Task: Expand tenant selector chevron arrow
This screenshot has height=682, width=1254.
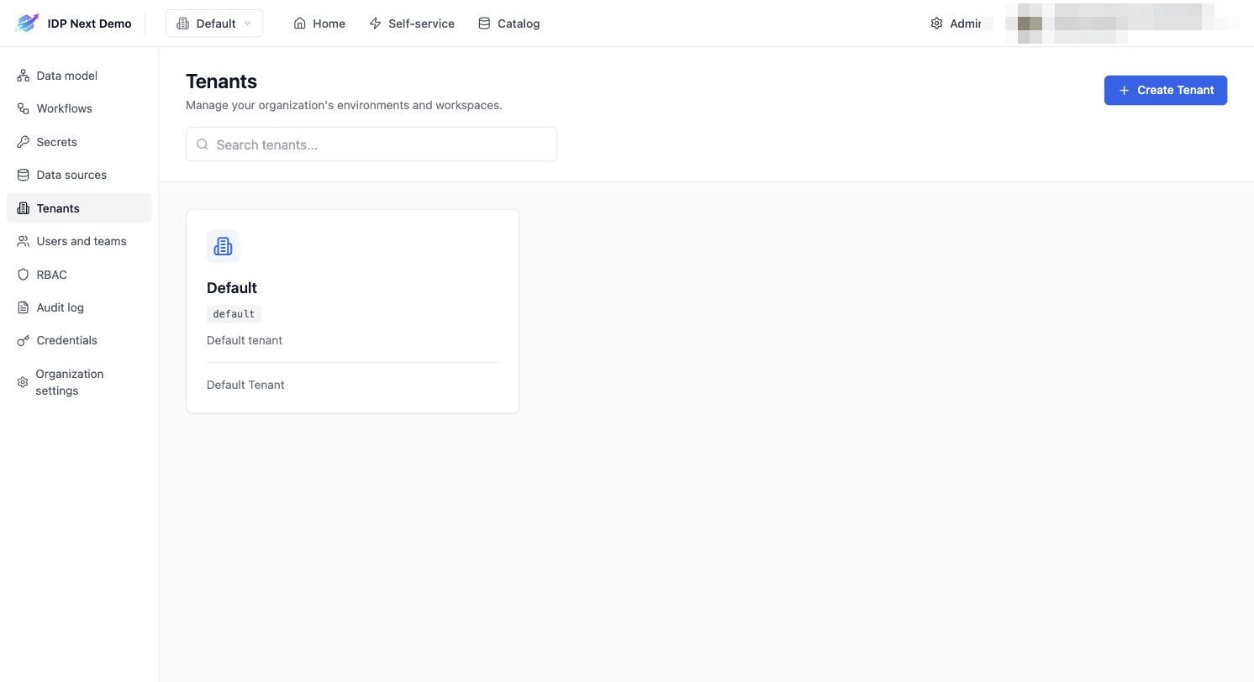Action: click(247, 24)
